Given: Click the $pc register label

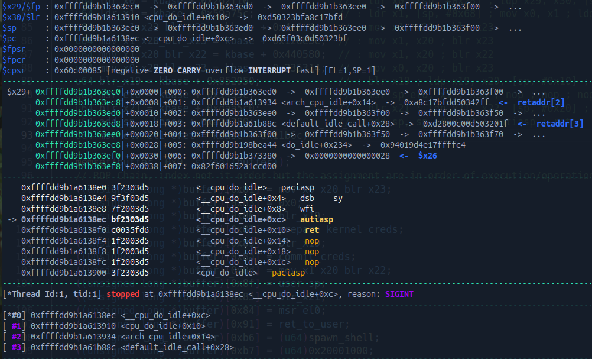Looking at the screenshot, I should [x=11, y=38].
